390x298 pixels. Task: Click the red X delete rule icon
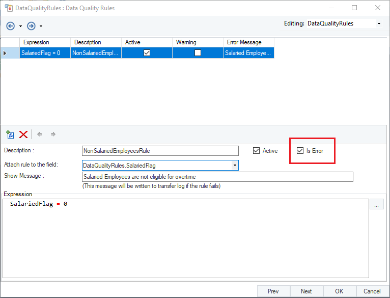point(23,134)
